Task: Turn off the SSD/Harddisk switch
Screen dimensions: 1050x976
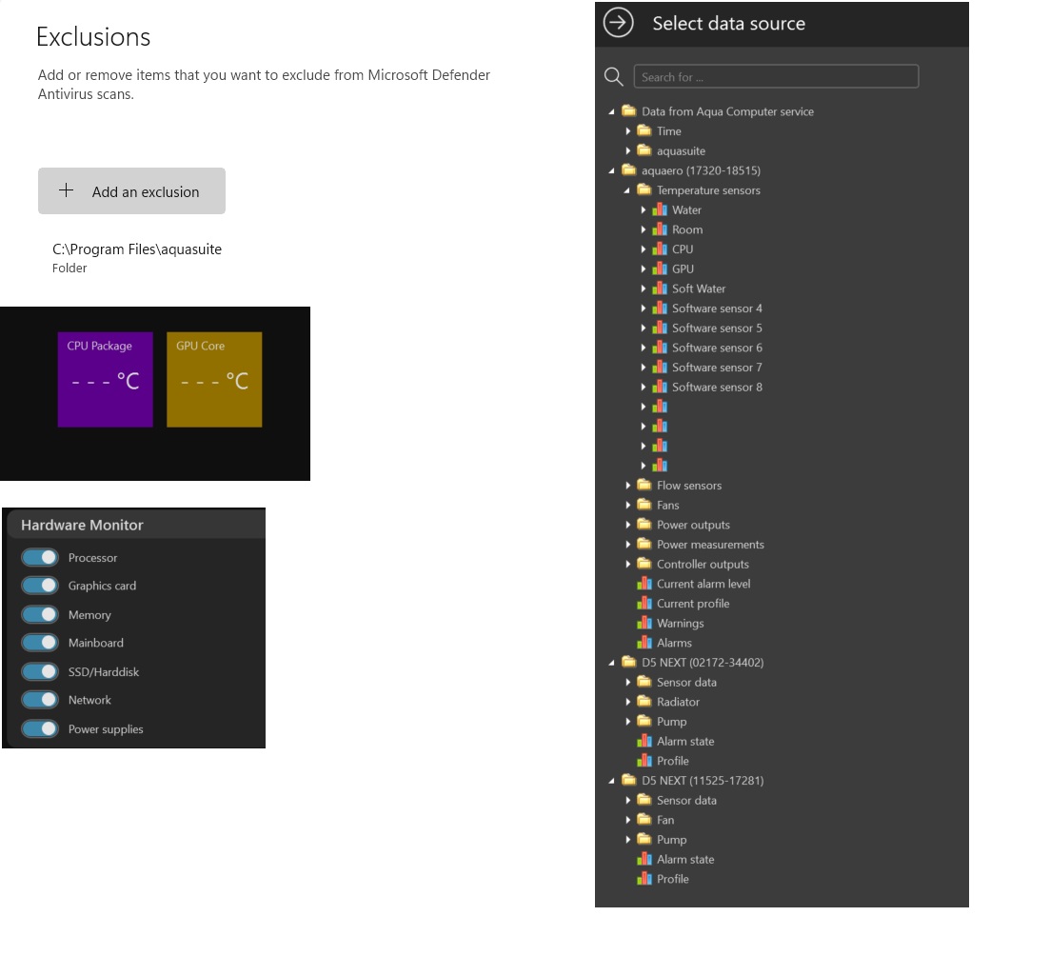Action: (40, 671)
